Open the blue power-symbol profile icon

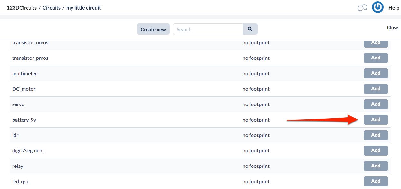[x=377, y=7]
